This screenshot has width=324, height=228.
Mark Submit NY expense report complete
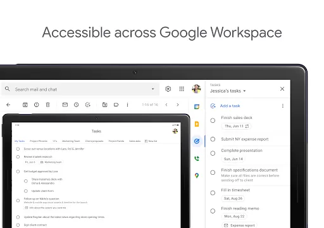[x=213, y=139]
